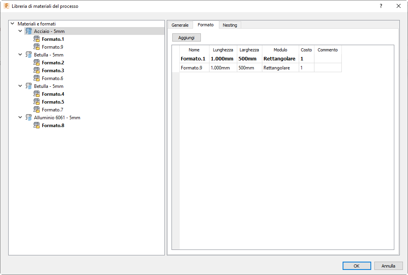Click the Formato.9 row 500mm cell

pos(249,68)
